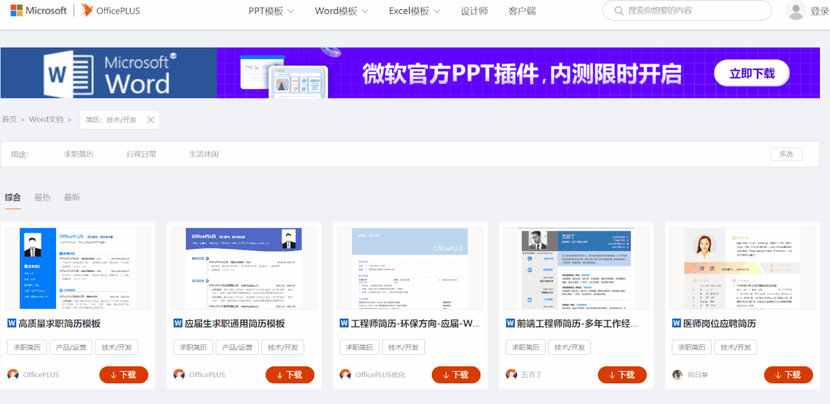Click the search magnifier icon
Image resolution: width=830 pixels, height=404 pixels.
pyautogui.click(x=618, y=11)
